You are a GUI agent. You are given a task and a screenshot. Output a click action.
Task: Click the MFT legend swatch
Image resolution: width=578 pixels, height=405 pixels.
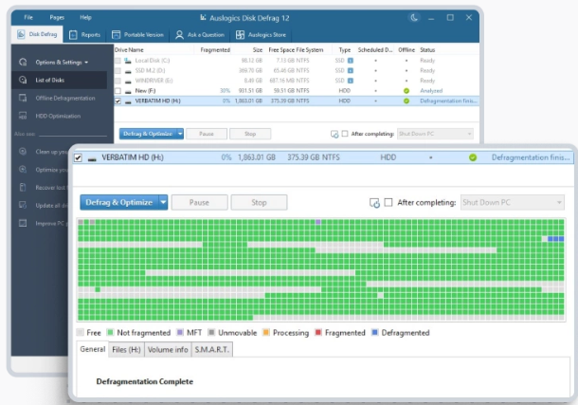pyautogui.click(x=180, y=332)
